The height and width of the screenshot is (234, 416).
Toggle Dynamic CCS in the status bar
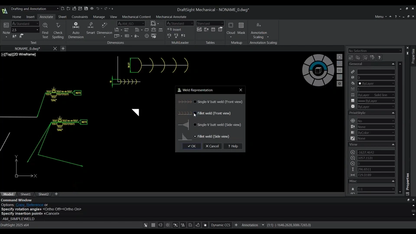(x=221, y=225)
